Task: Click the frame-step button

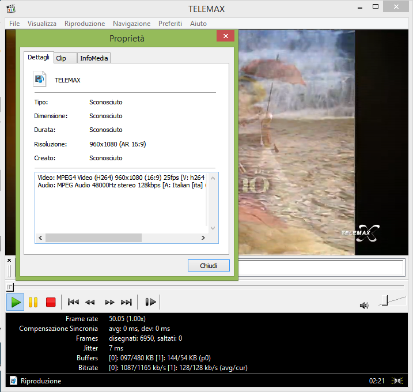Action: point(150,302)
